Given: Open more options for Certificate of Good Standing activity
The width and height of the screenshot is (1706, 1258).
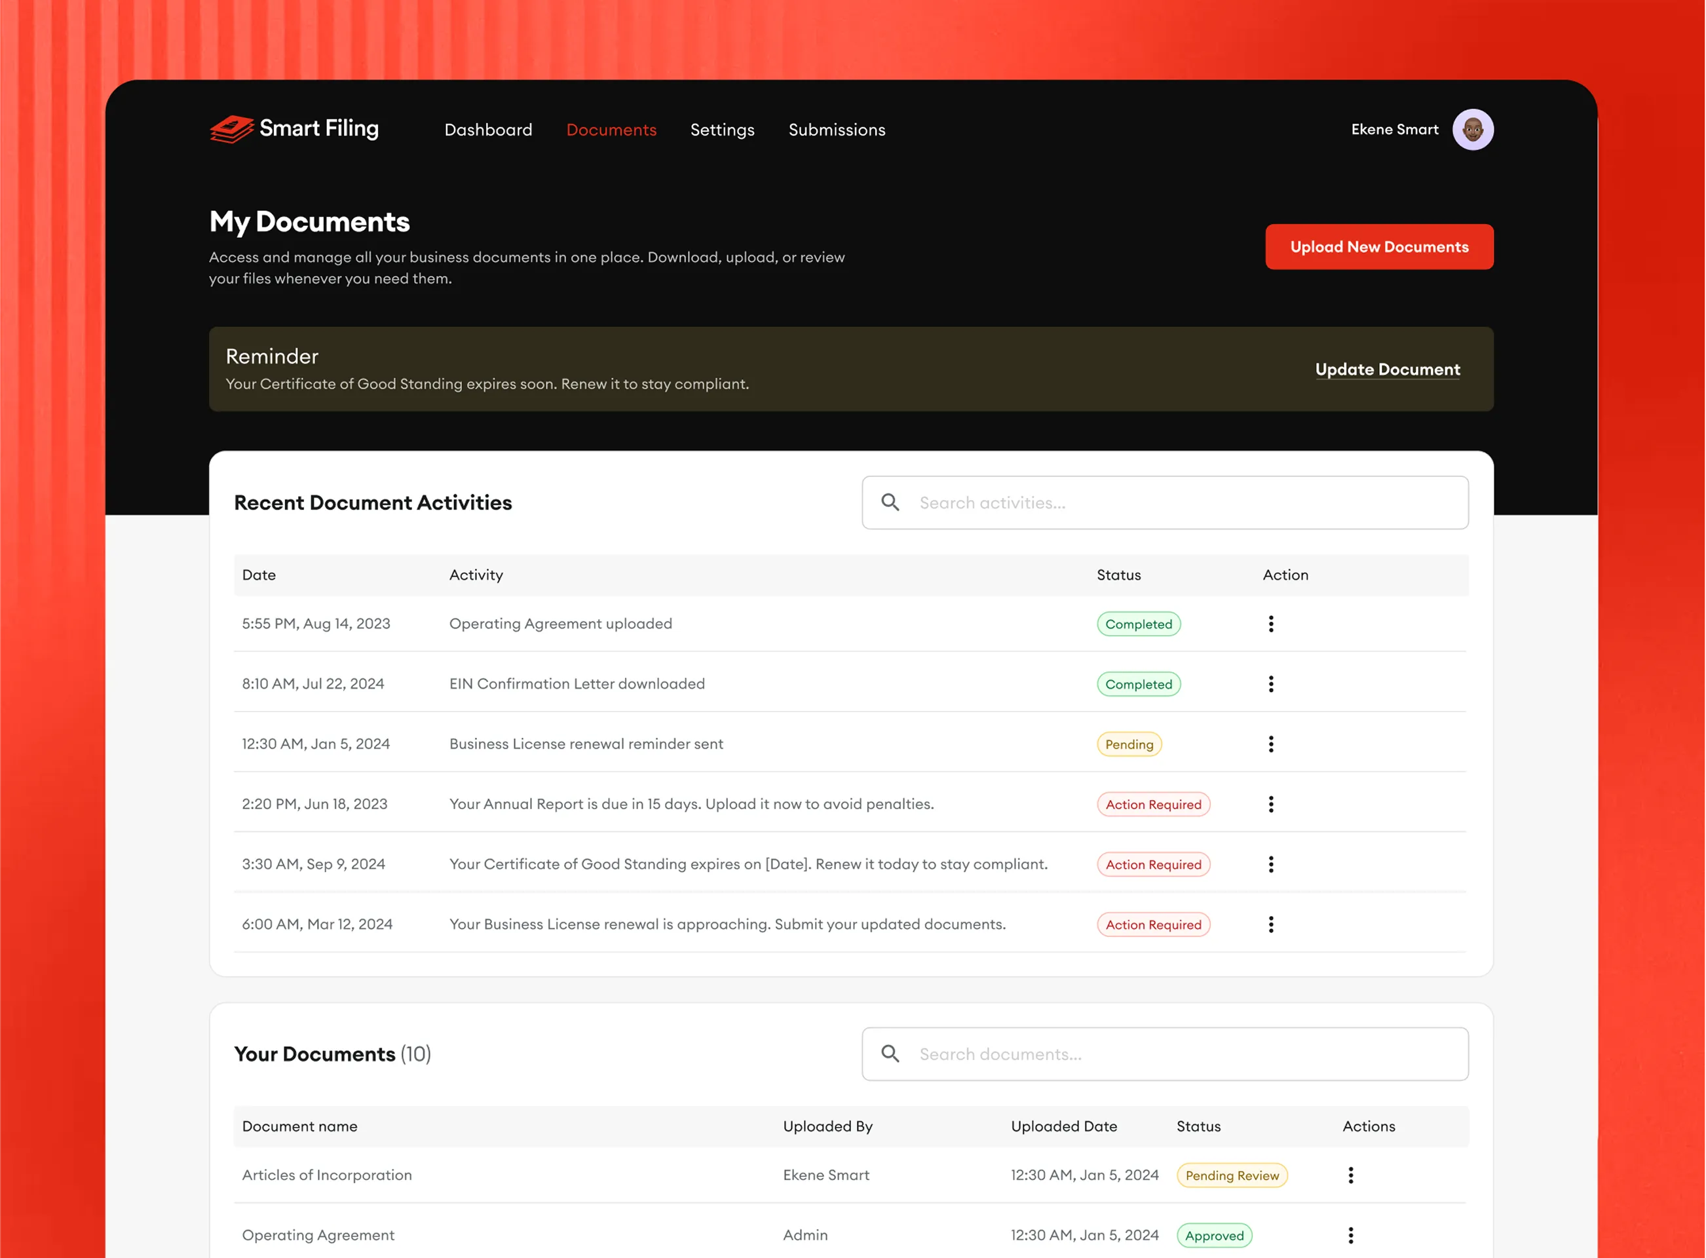Looking at the screenshot, I should (x=1270, y=864).
